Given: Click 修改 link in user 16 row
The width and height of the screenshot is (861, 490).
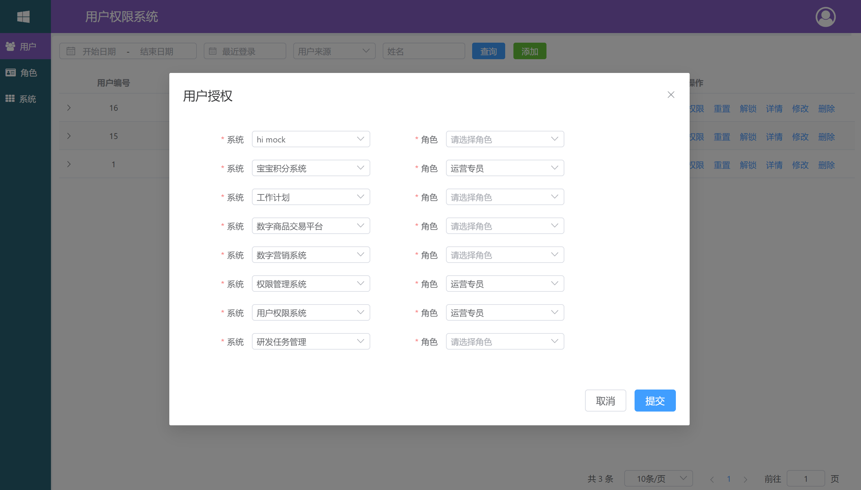Looking at the screenshot, I should coord(800,108).
